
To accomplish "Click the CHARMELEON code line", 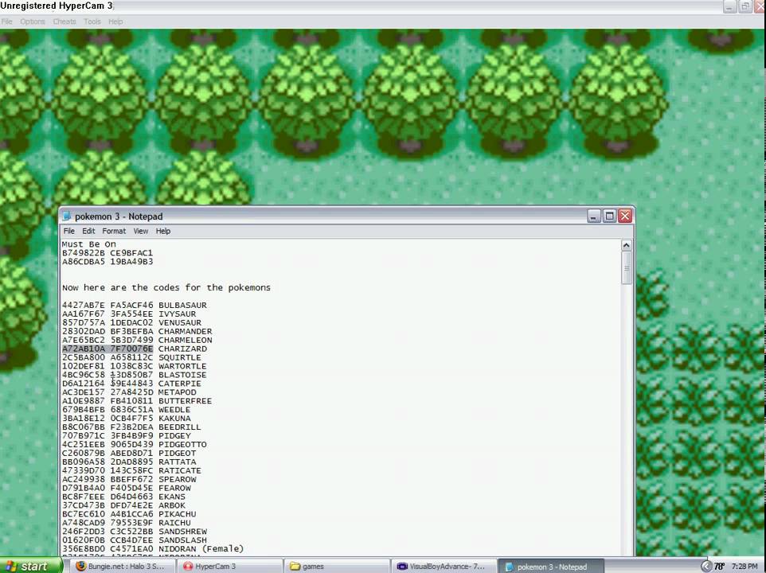I will (x=137, y=340).
